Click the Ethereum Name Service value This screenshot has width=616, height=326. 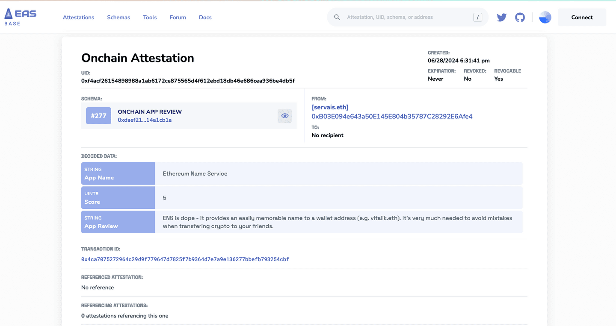click(195, 174)
